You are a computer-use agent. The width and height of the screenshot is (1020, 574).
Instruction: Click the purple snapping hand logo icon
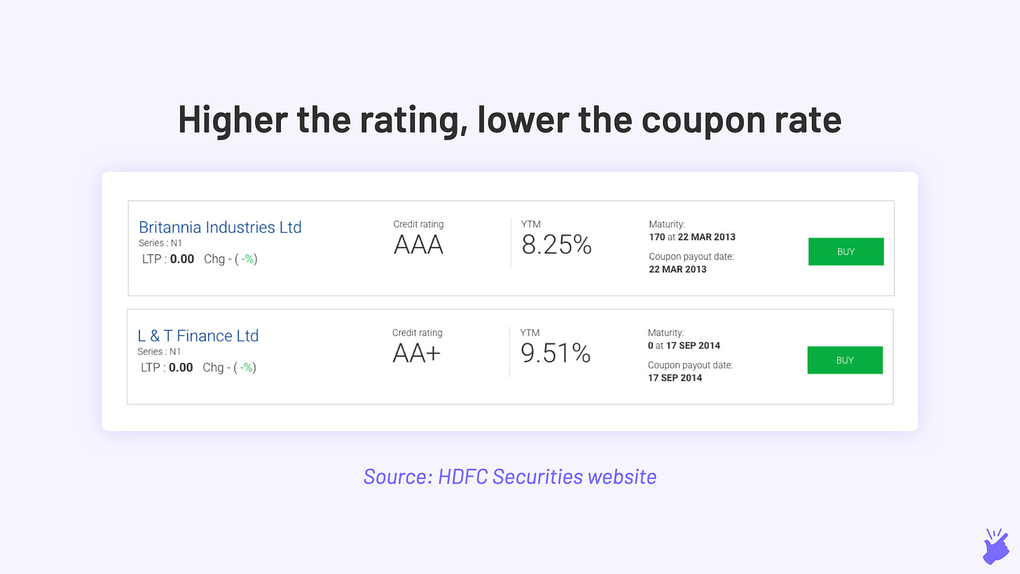pyautogui.click(x=996, y=546)
